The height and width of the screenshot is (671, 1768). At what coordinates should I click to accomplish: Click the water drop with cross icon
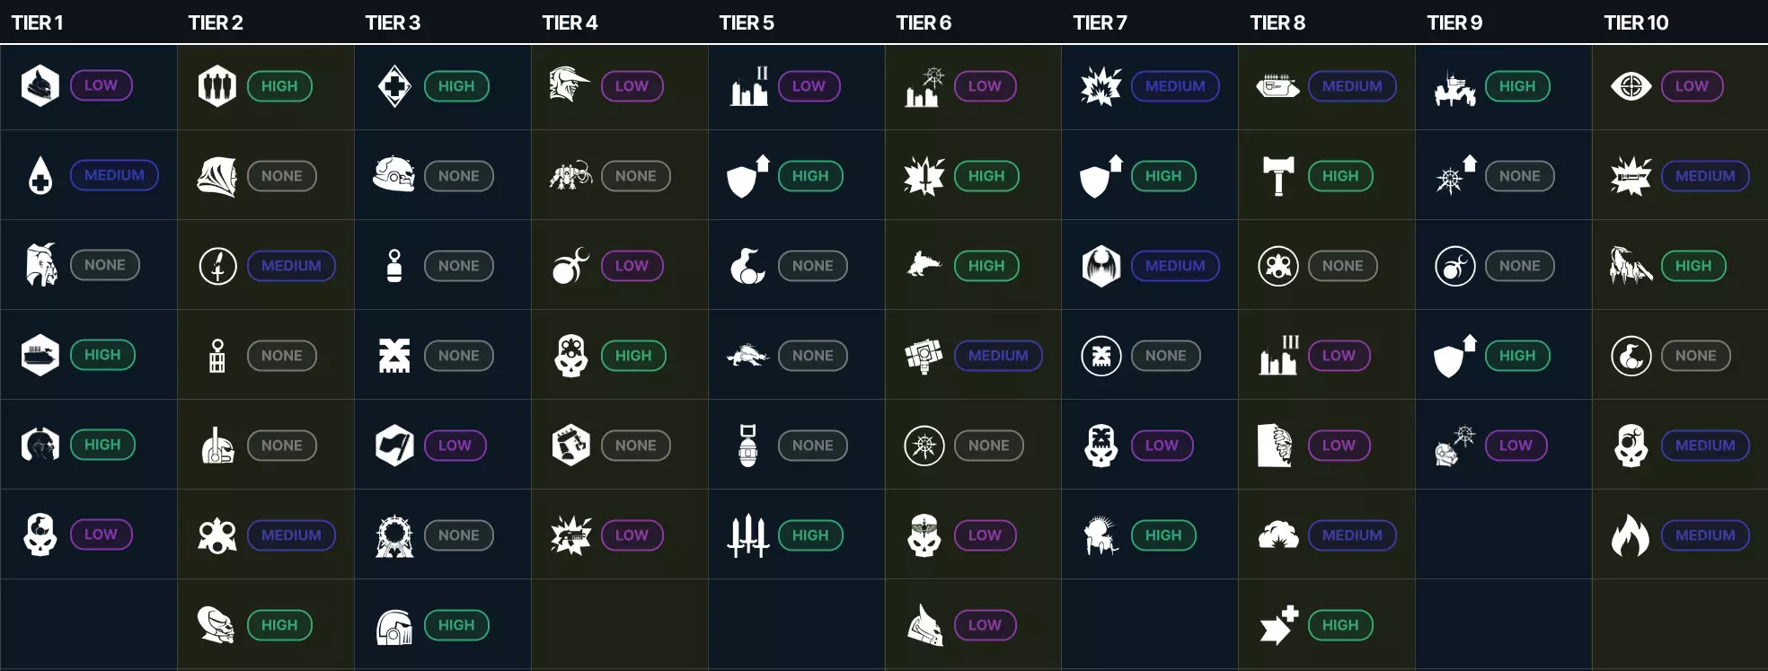click(40, 176)
